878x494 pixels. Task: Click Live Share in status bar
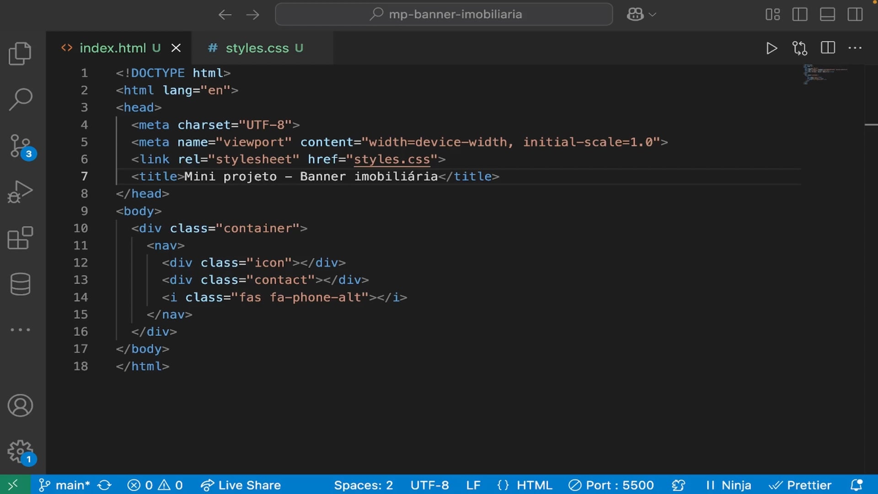pos(241,485)
